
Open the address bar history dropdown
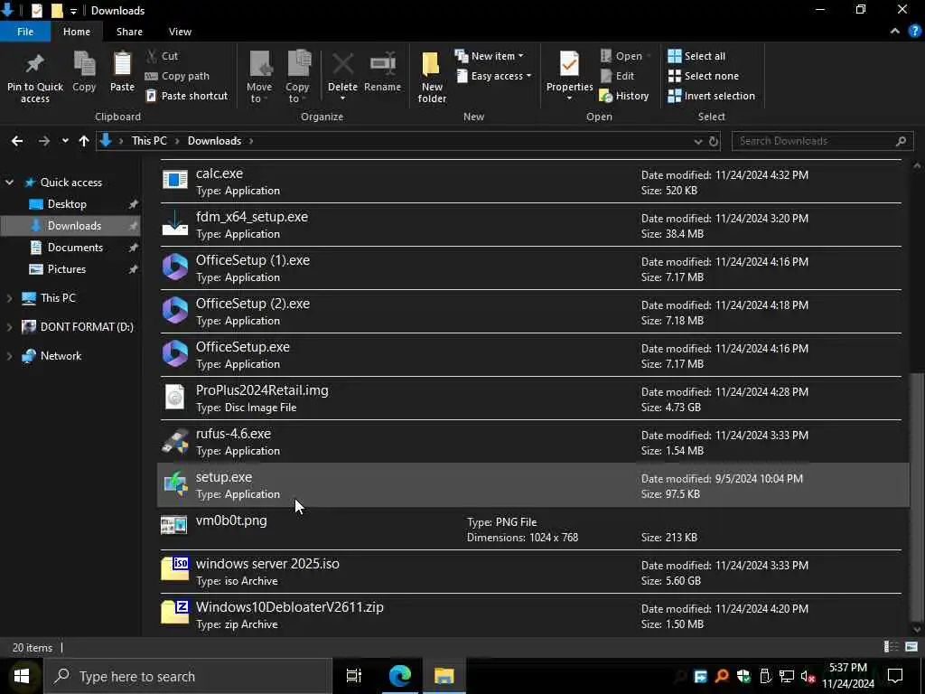pos(698,142)
